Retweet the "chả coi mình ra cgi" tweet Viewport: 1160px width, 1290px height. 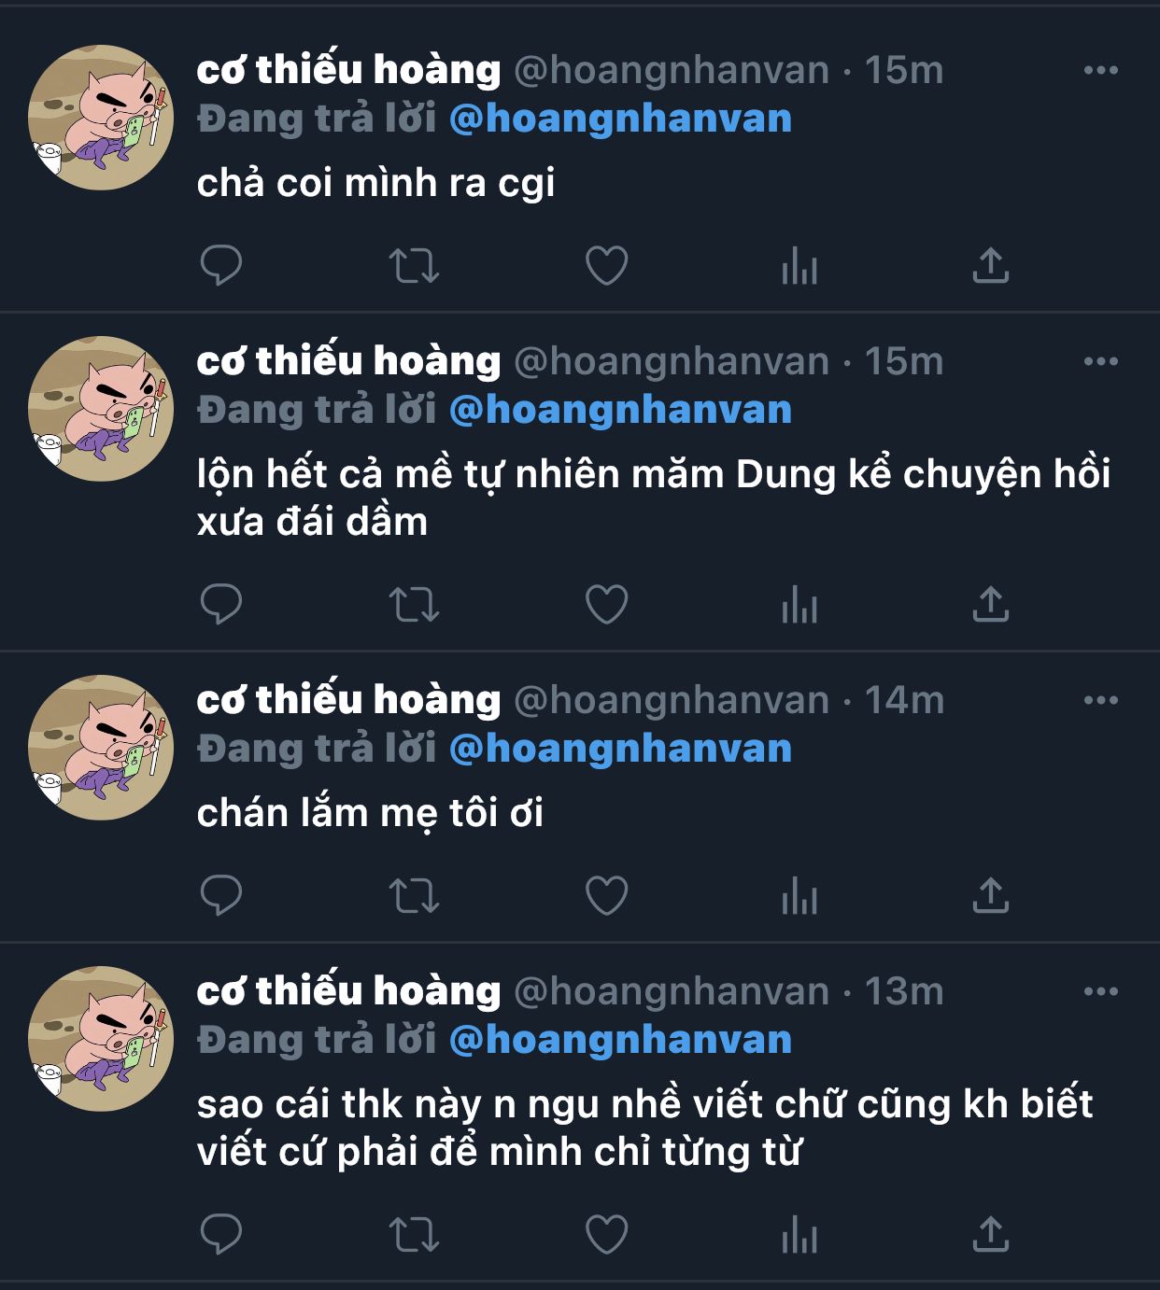(414, 266)
